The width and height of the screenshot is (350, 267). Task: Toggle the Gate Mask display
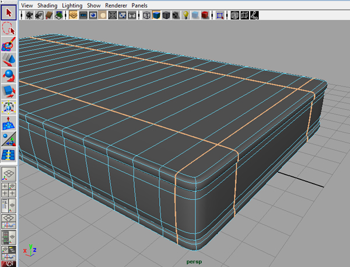click(x=103, y=15)
